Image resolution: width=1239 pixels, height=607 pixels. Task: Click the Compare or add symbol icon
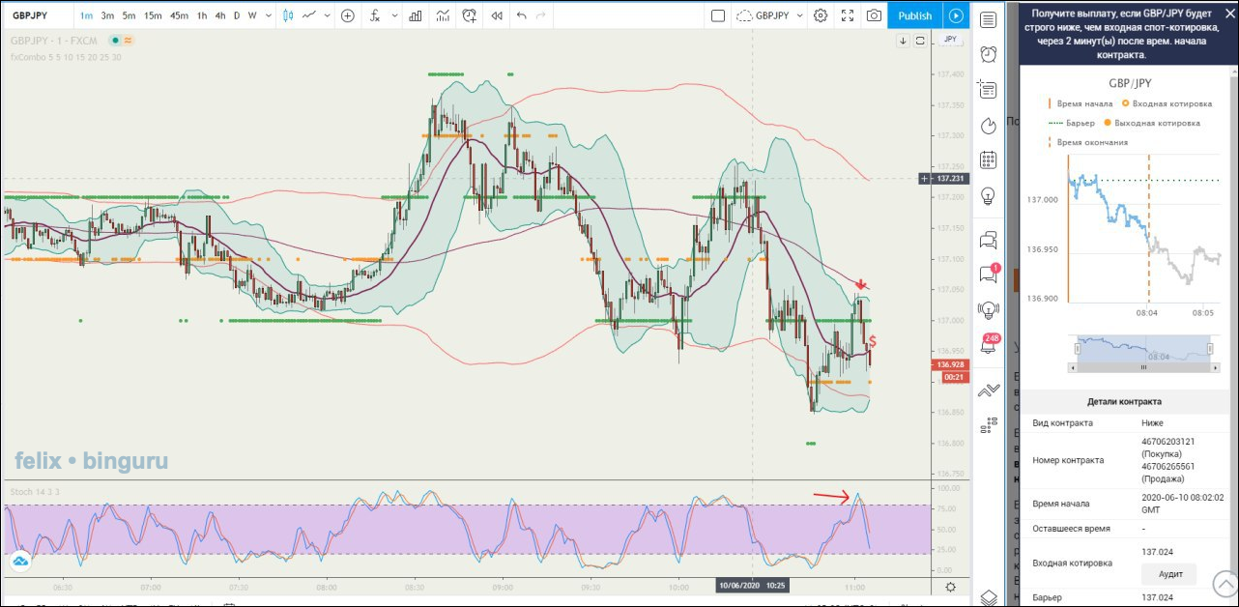347,15
